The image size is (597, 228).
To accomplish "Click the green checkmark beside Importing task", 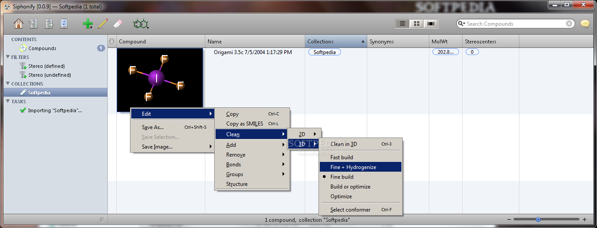I will (x=23, y=110).
